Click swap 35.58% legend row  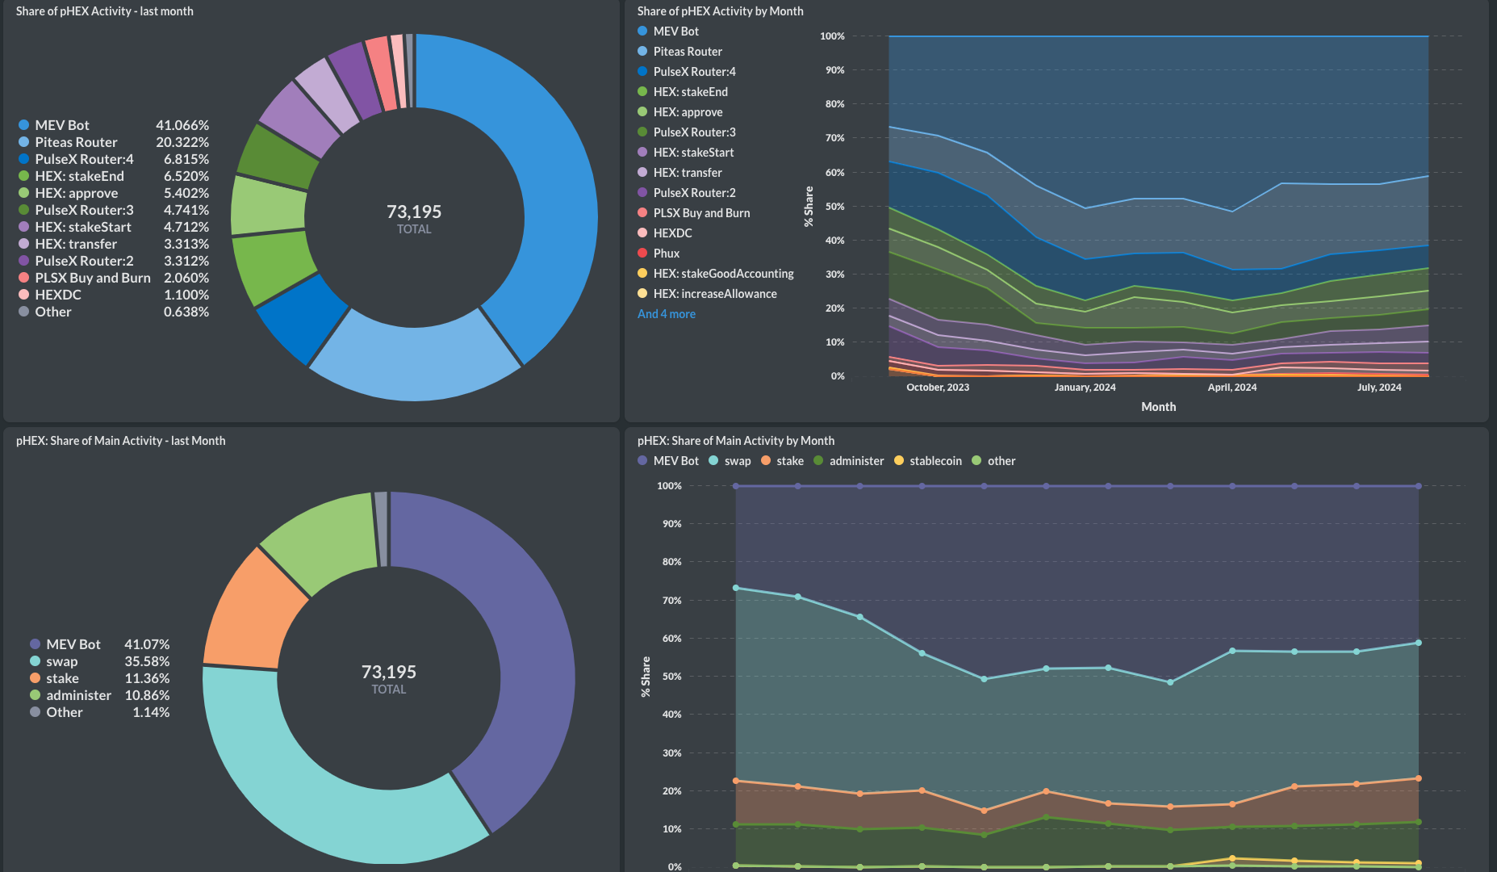100,661
